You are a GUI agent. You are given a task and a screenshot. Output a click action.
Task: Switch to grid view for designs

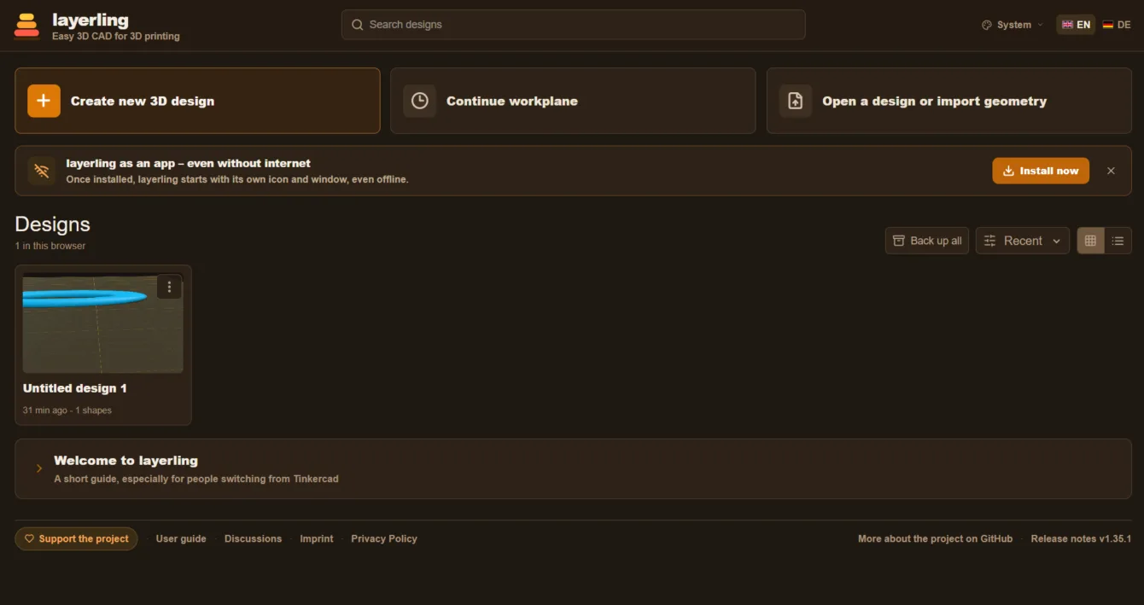1090,241
